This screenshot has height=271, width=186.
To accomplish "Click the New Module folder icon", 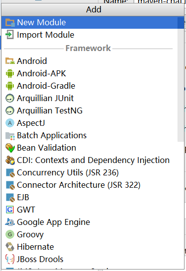I will coord(10,22).
